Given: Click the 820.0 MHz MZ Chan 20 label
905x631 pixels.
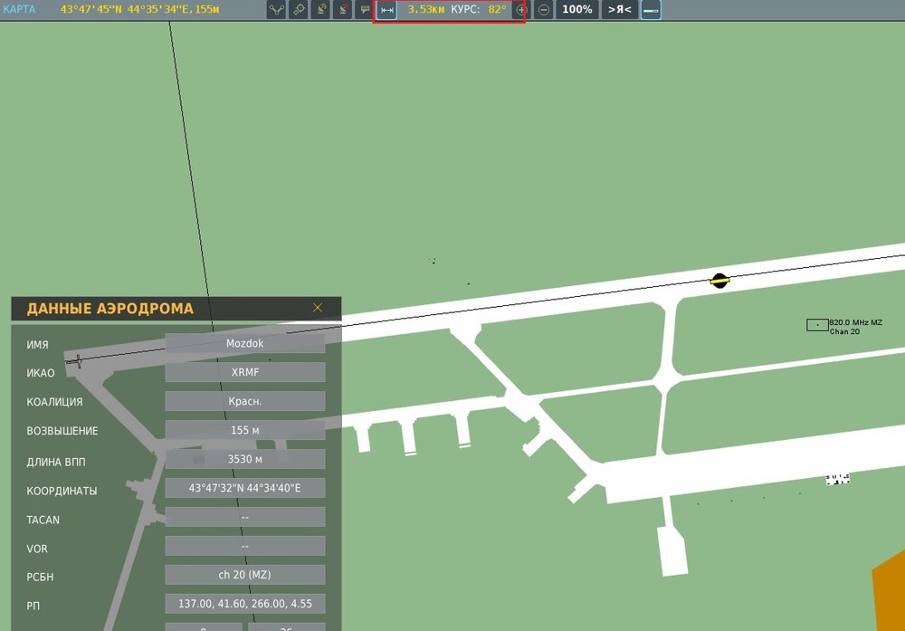Looking at the screenshot, I should 856,327.
